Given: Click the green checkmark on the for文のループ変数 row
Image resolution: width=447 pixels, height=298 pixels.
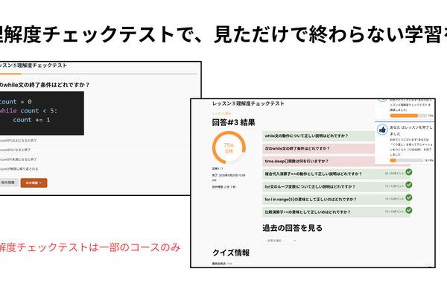Looking at the screenshot, I should click(409, 185).
